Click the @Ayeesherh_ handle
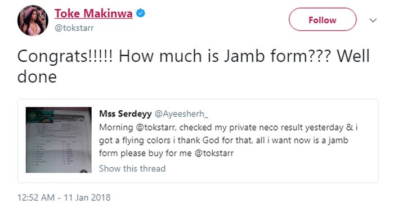This screenshot has width=394, height=207. pos(181,114)
